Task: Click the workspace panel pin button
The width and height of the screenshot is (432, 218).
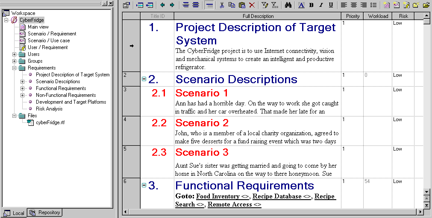Action: click(104, 3)
